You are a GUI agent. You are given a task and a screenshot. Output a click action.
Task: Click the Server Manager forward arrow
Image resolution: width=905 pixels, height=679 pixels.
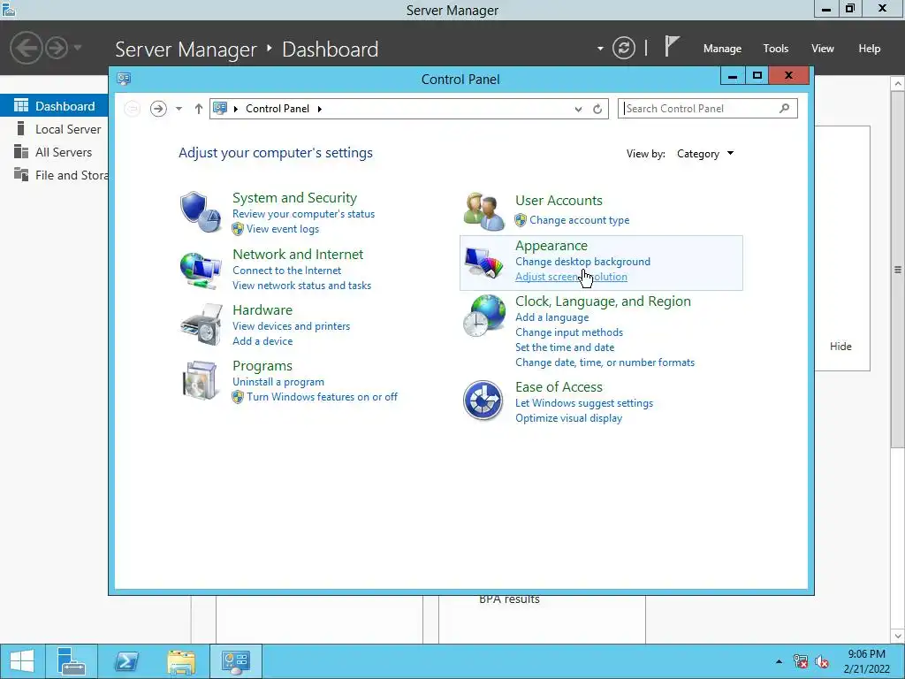pos(57,48)
